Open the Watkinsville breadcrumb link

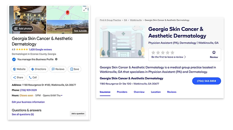pyautogui.click(x=136, y=20)
